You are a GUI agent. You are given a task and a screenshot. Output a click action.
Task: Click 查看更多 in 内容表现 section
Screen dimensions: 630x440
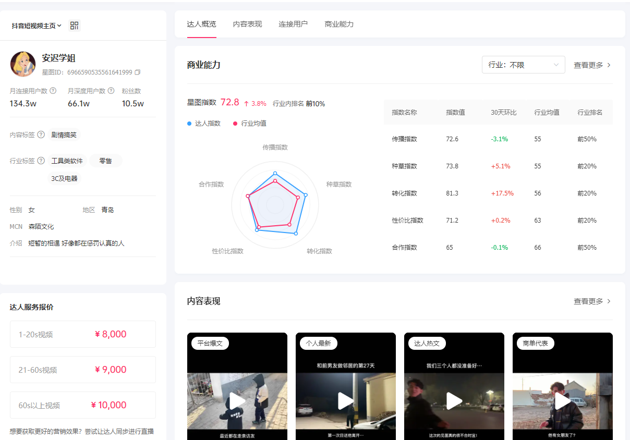point(592,301)
